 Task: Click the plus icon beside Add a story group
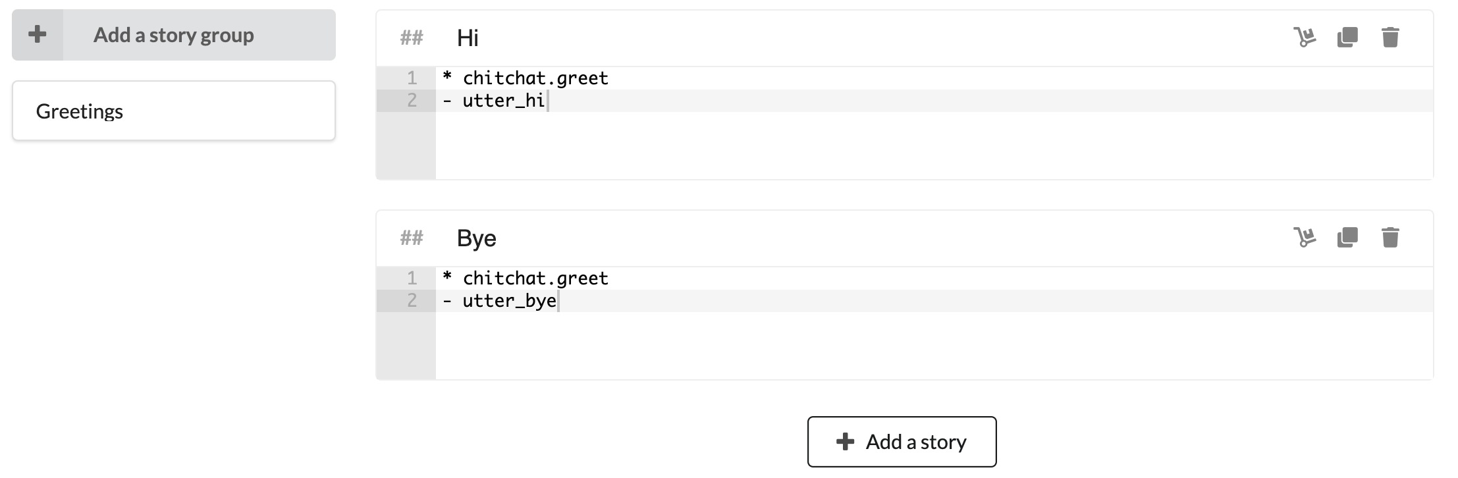coord(38,35)
